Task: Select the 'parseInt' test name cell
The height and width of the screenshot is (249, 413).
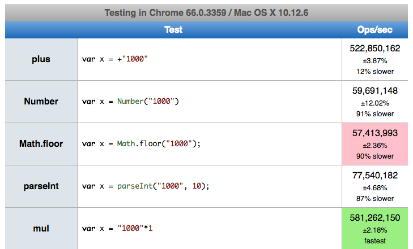Action: [x=41, y=186]
